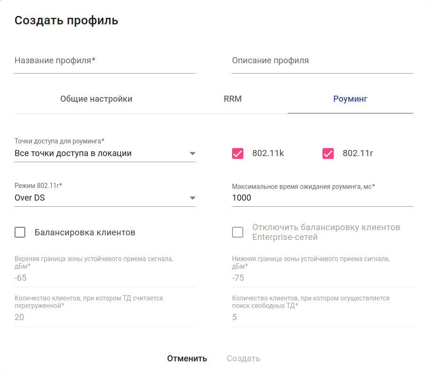This screenshot has width=427, height=374.
Task: Select the Роуминг tab
Action: pyautogui.click(x=350, y=99)
